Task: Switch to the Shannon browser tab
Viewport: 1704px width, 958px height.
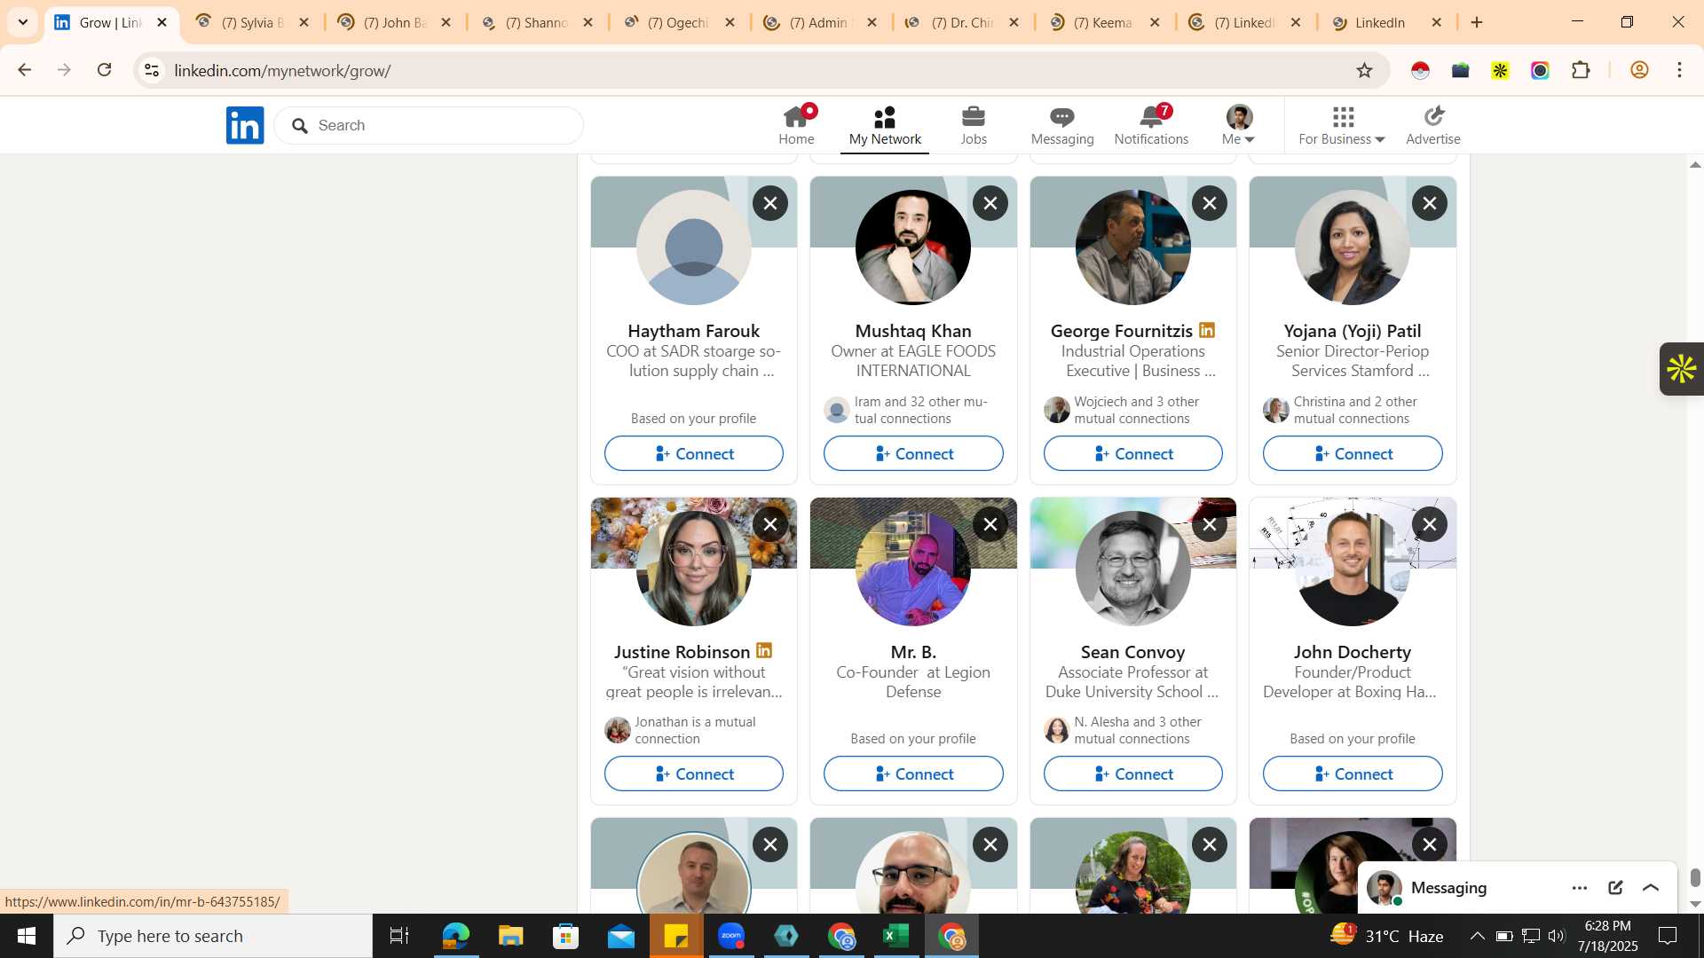Action: (537, 22)
